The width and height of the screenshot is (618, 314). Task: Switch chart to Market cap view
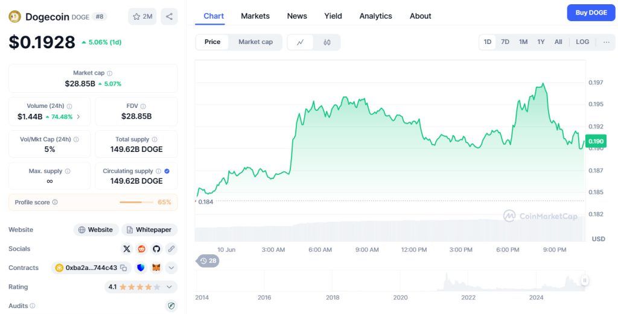(x=255, y=42)
